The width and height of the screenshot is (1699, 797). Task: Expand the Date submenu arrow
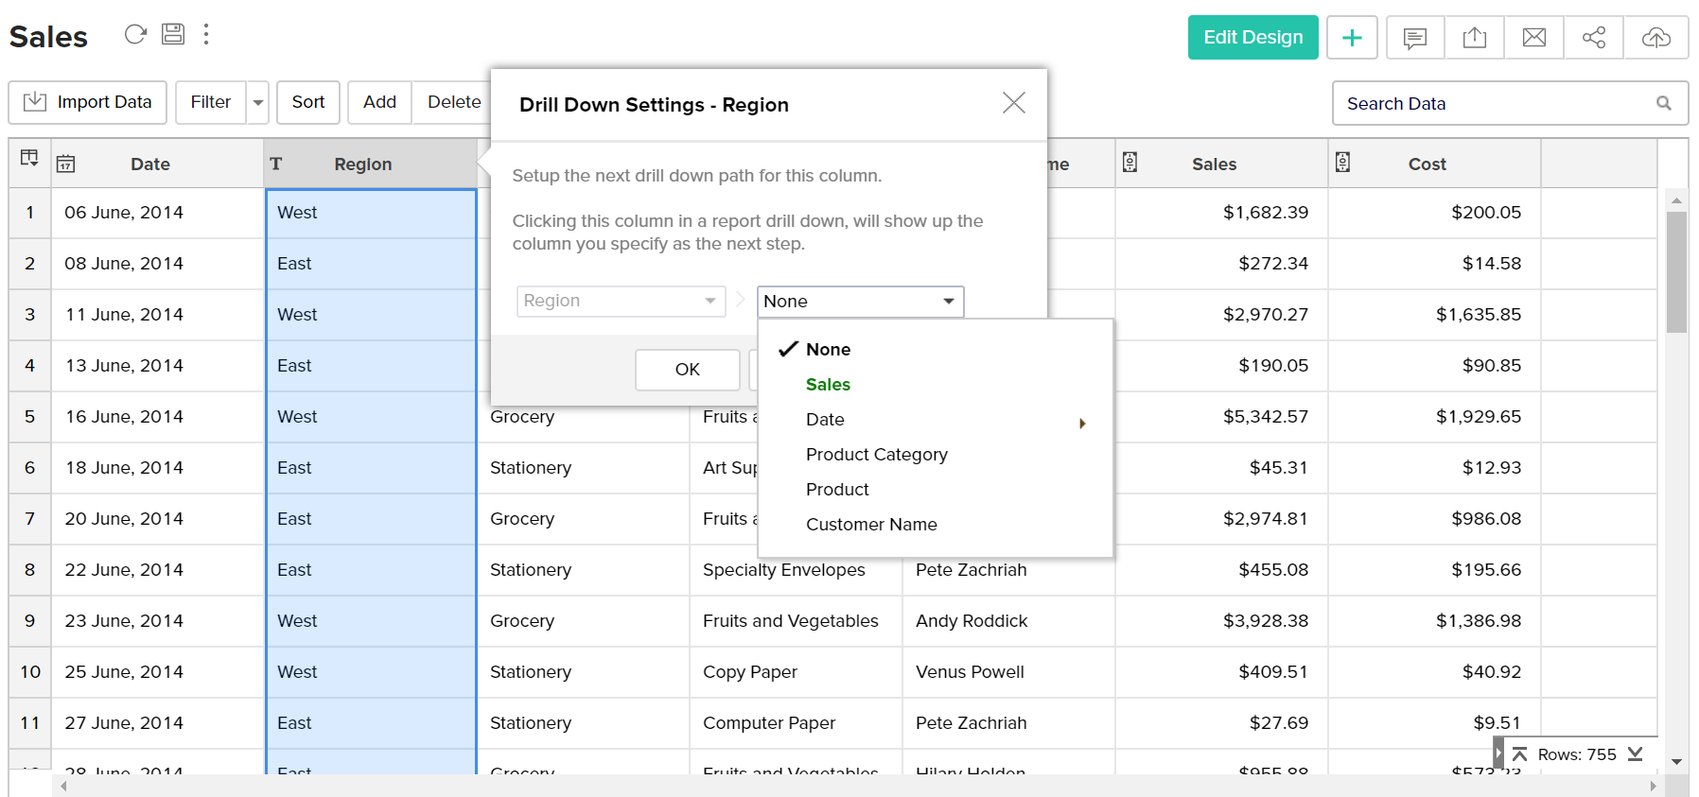click(x=1082, y=424)
